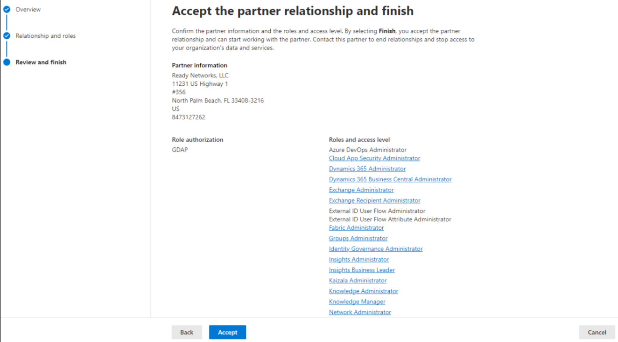Open the Dynamics 365 Administrator link

point(367,169)
